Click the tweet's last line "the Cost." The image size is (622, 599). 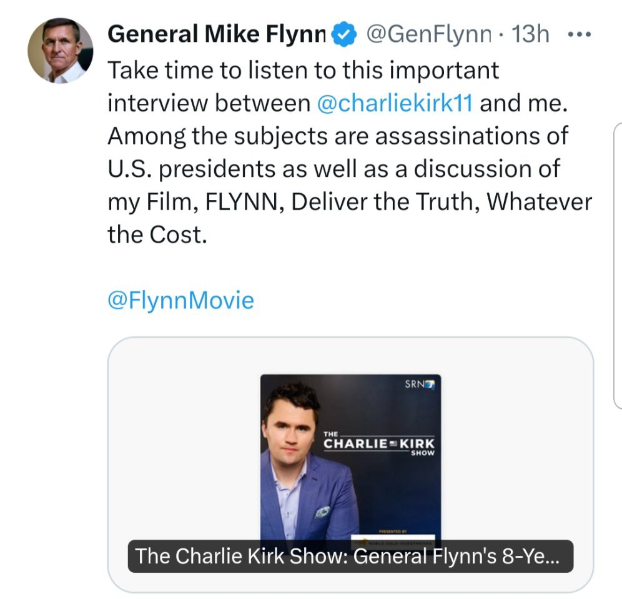pos(157,234)
